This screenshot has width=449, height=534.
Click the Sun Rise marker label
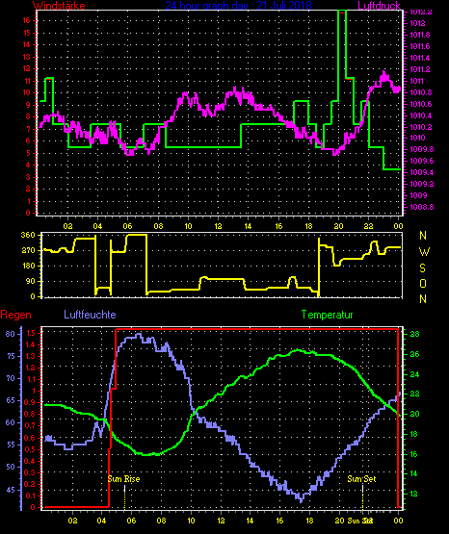click(x=123, y=479)
